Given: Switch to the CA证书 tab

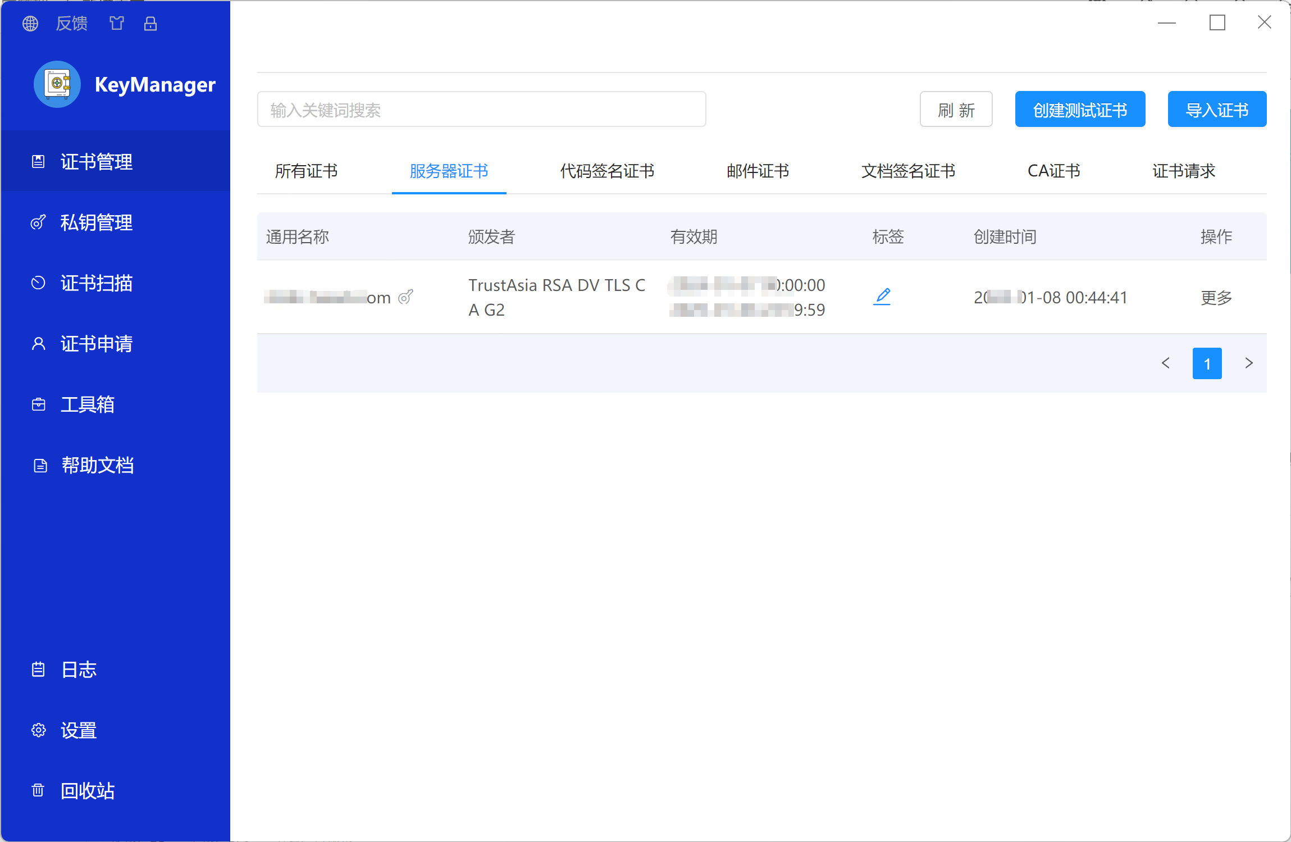Looking at the screenshot, I should (1053, 171).
